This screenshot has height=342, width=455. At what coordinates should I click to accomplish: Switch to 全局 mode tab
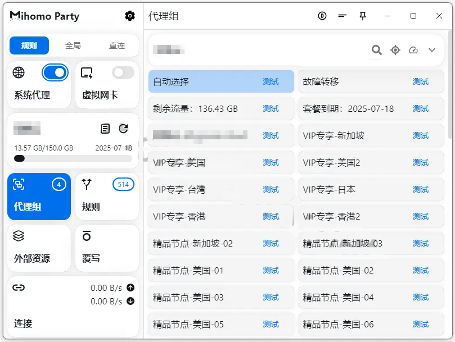pyautogui.click(x=73, y=45)
